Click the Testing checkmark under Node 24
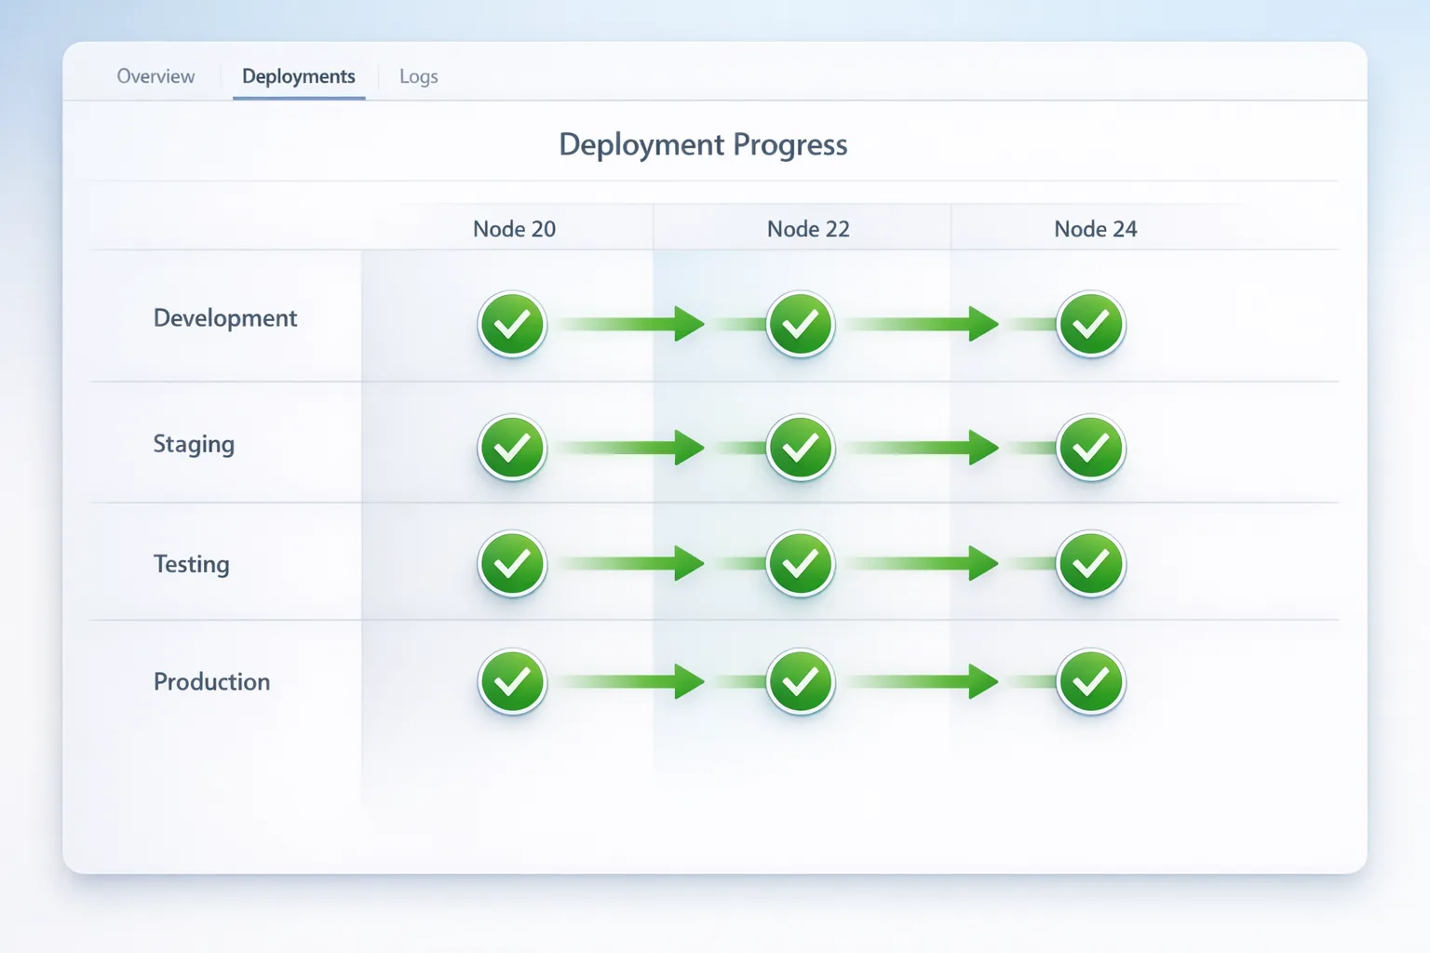1430x953 pixels. point(1090,563)
